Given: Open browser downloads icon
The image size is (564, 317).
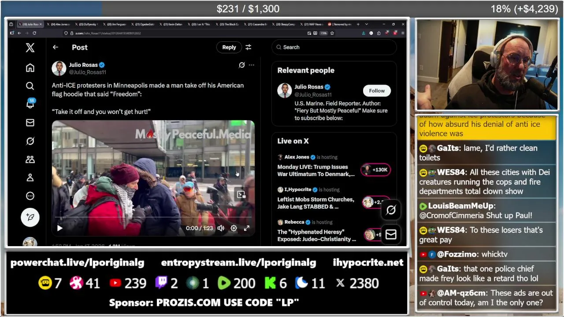Looking at the screenshot, I should (364, 33).
